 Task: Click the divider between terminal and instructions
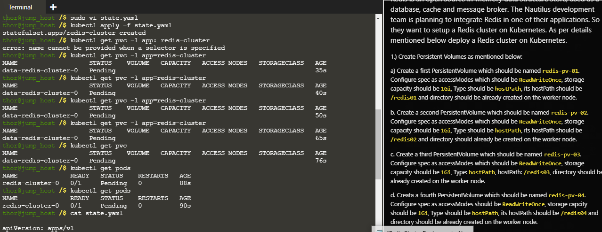[x=383, y=117]
